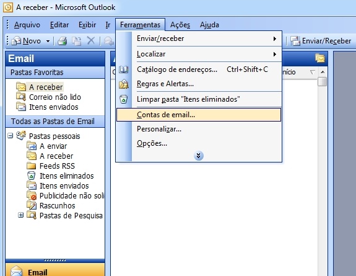Click the Pastas de Pesquisa magnifier icon
The height and width of the screenshot is (276, 356).
tap(32, 215)
